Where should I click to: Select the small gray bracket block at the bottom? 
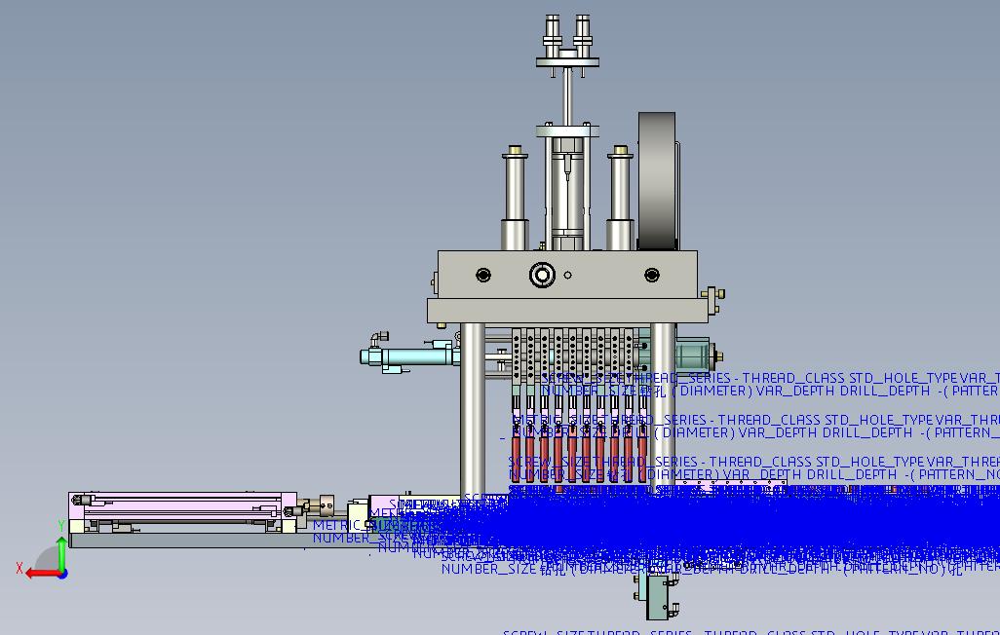click(x=658, y=596)
